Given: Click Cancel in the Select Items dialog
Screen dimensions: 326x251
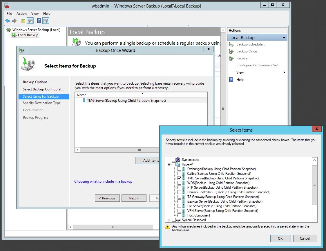Looking at the screenshot, I should (x=305, y=238).
